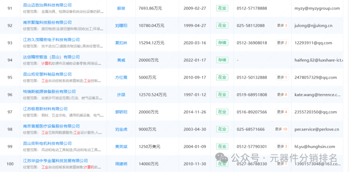Open legal representative 夏扣林
Image resolution: width=349 pixels, height=172 pixels.
pyautogui.click(x=121, y=43)
